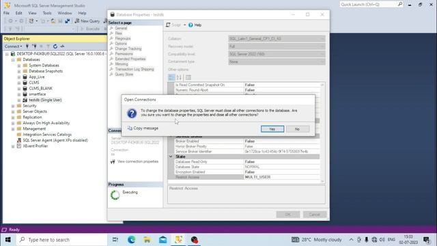This screenshot has width=437, height=246.
Task: Select the CLMS_BLANK database
Action: click(40, 88)
